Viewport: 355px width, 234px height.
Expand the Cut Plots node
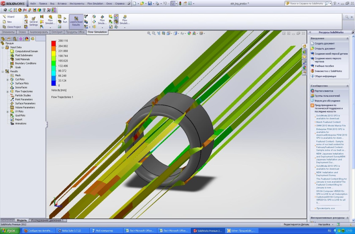[x=7, y=80]
